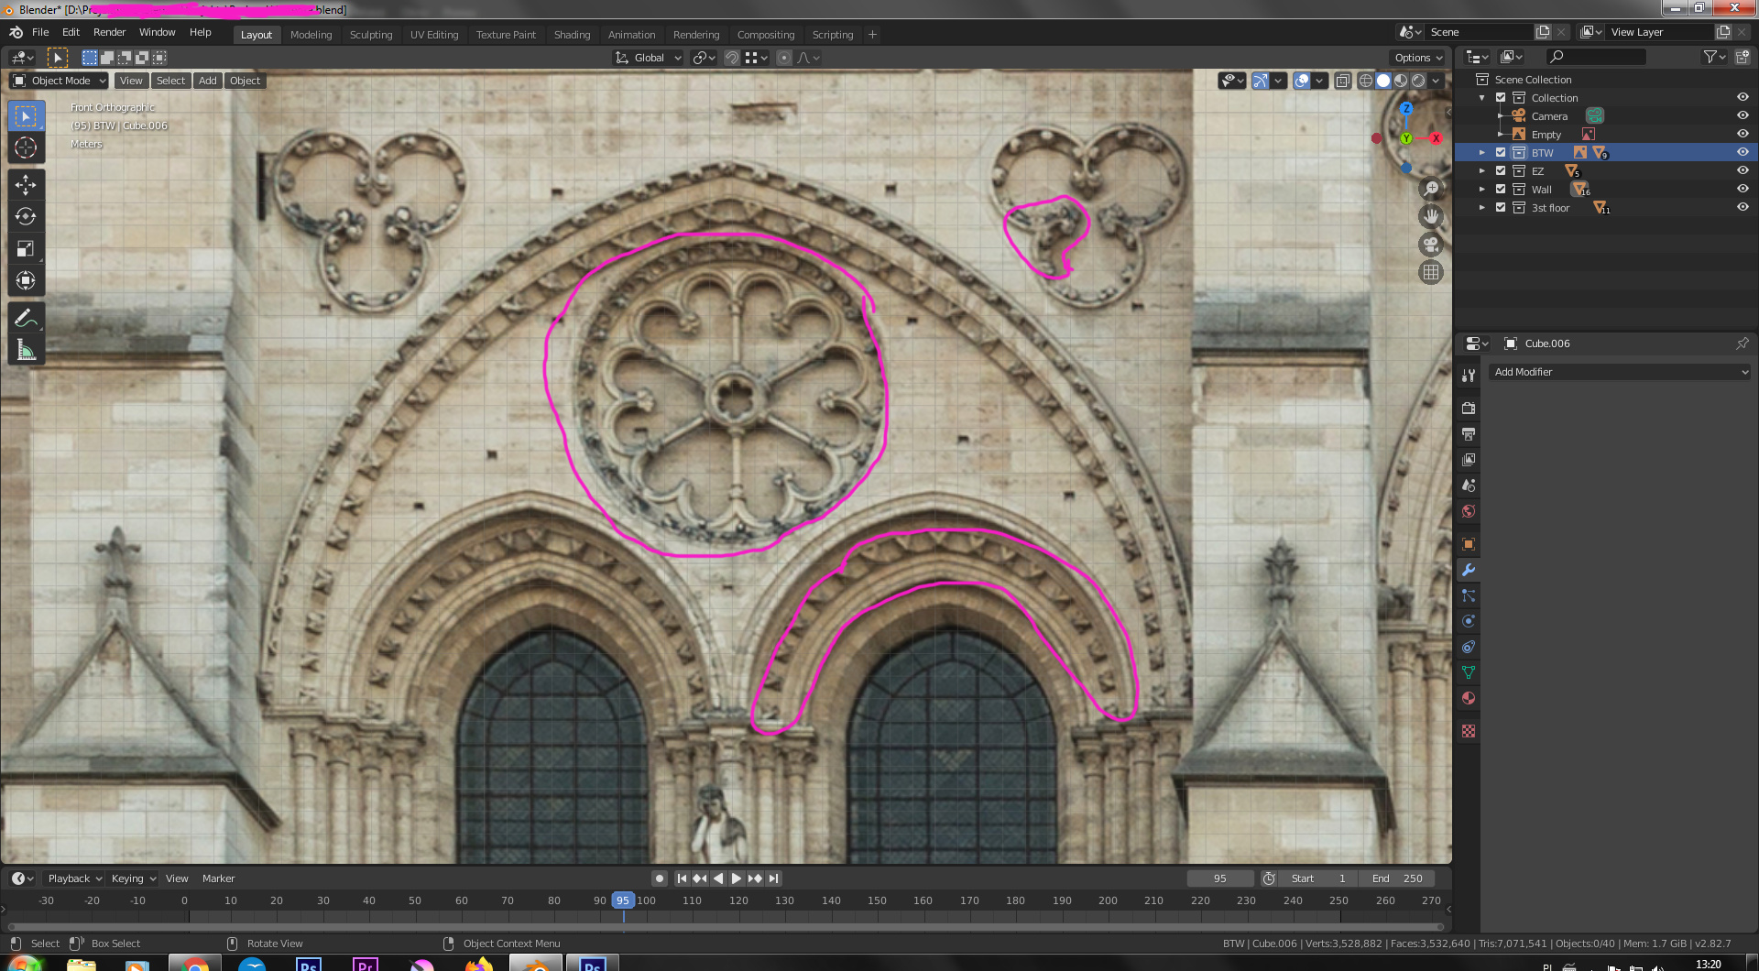Viewport: 1759px width, 971px height.
Task: Switch to the Modeling workspace tab
Action: [x=311, y=35]
